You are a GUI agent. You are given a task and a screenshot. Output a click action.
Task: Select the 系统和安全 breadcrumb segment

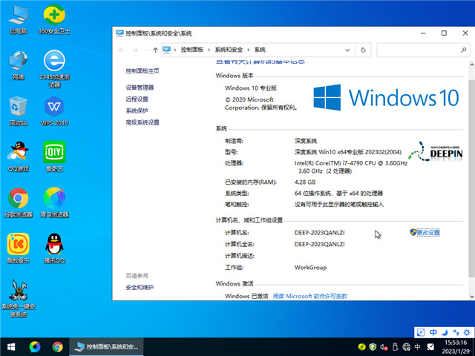click(x=229, y=50)
